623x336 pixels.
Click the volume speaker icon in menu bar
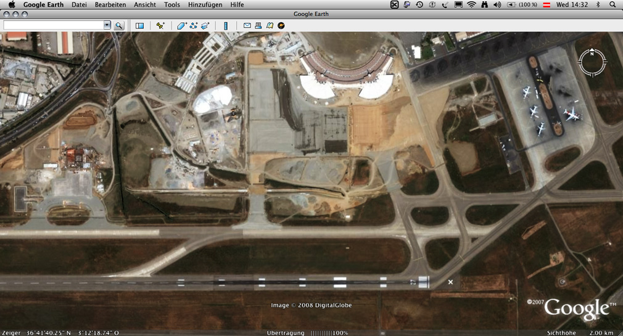497,4
